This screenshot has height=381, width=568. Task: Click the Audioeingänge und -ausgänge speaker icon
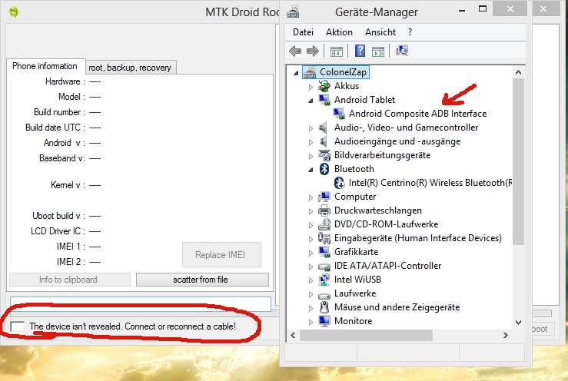[324, 141]
